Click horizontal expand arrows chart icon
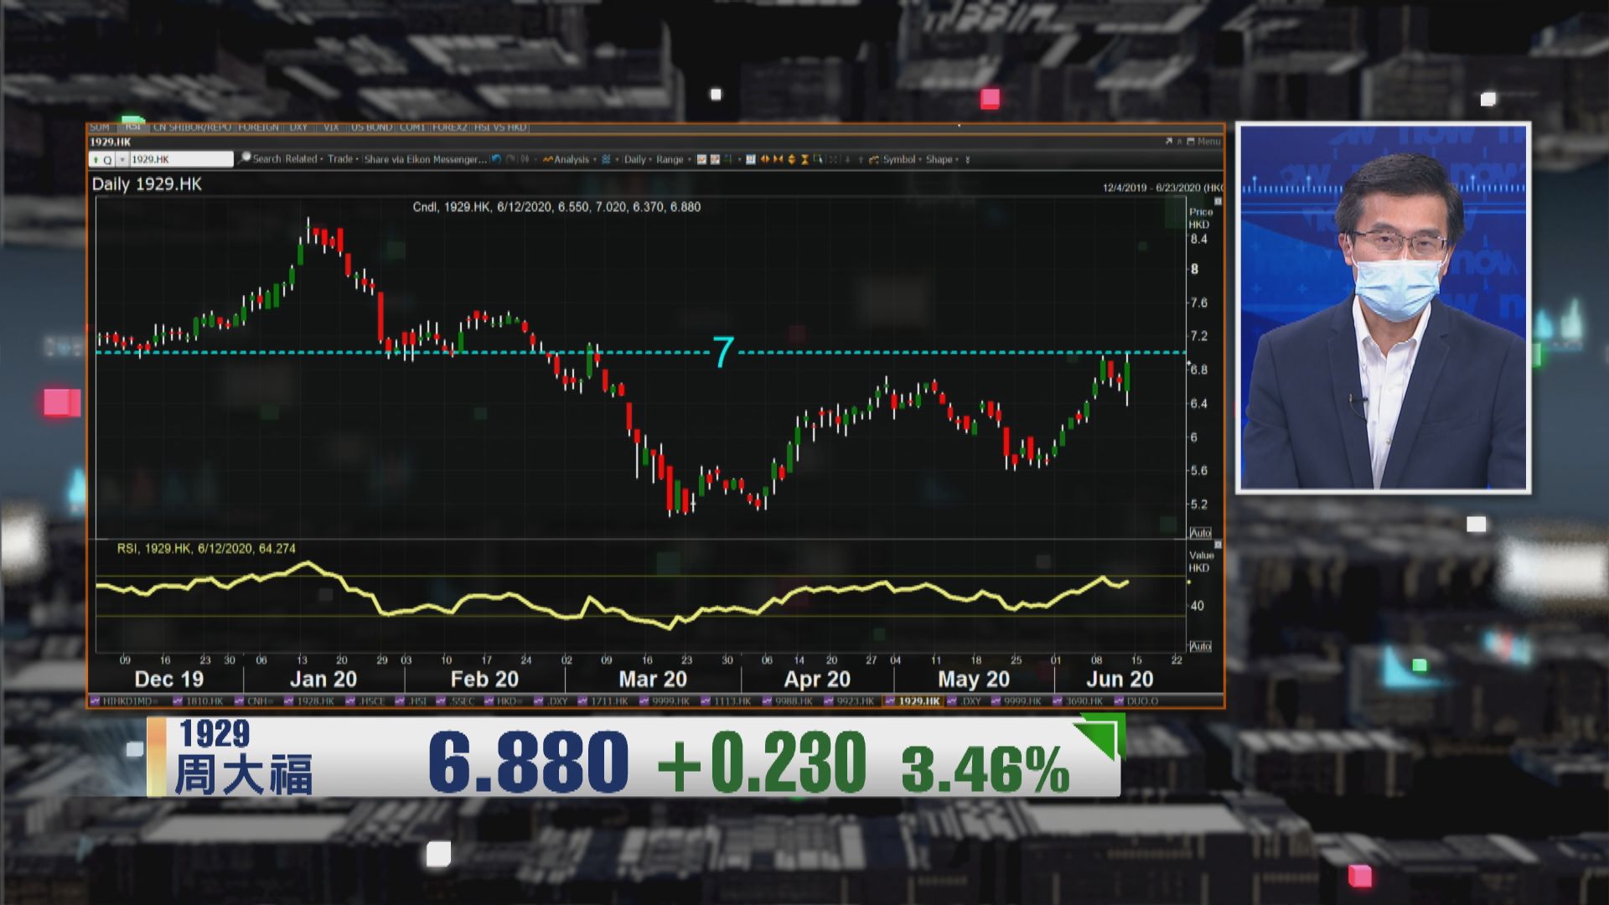 tap(764, 159)
